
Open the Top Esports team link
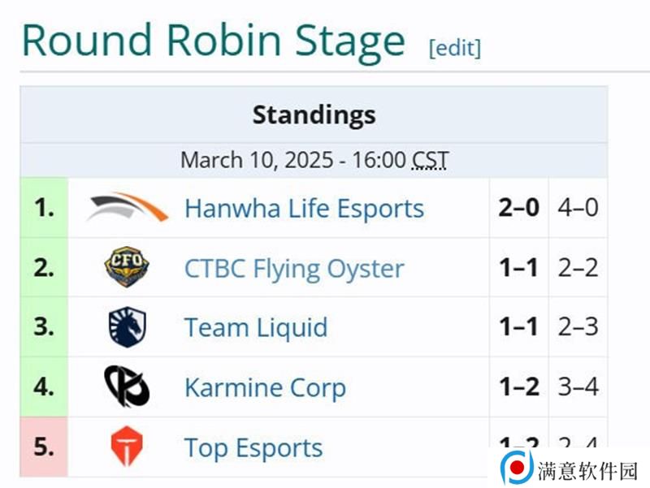253,448
